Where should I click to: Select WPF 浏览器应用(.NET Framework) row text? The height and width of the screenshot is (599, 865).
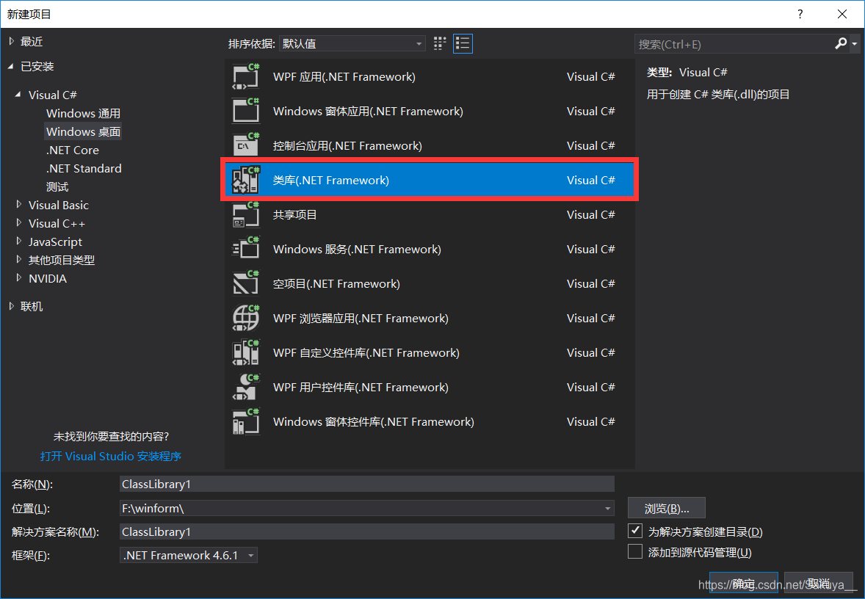pyautogui.click(x=361, y=318)
